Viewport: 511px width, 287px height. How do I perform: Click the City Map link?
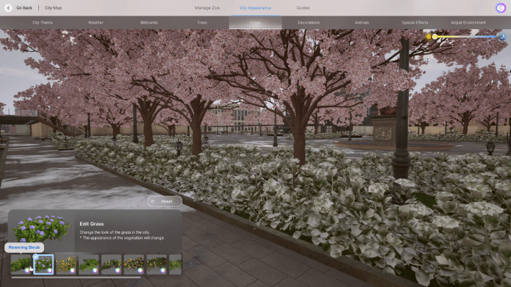tap(53, 8)
